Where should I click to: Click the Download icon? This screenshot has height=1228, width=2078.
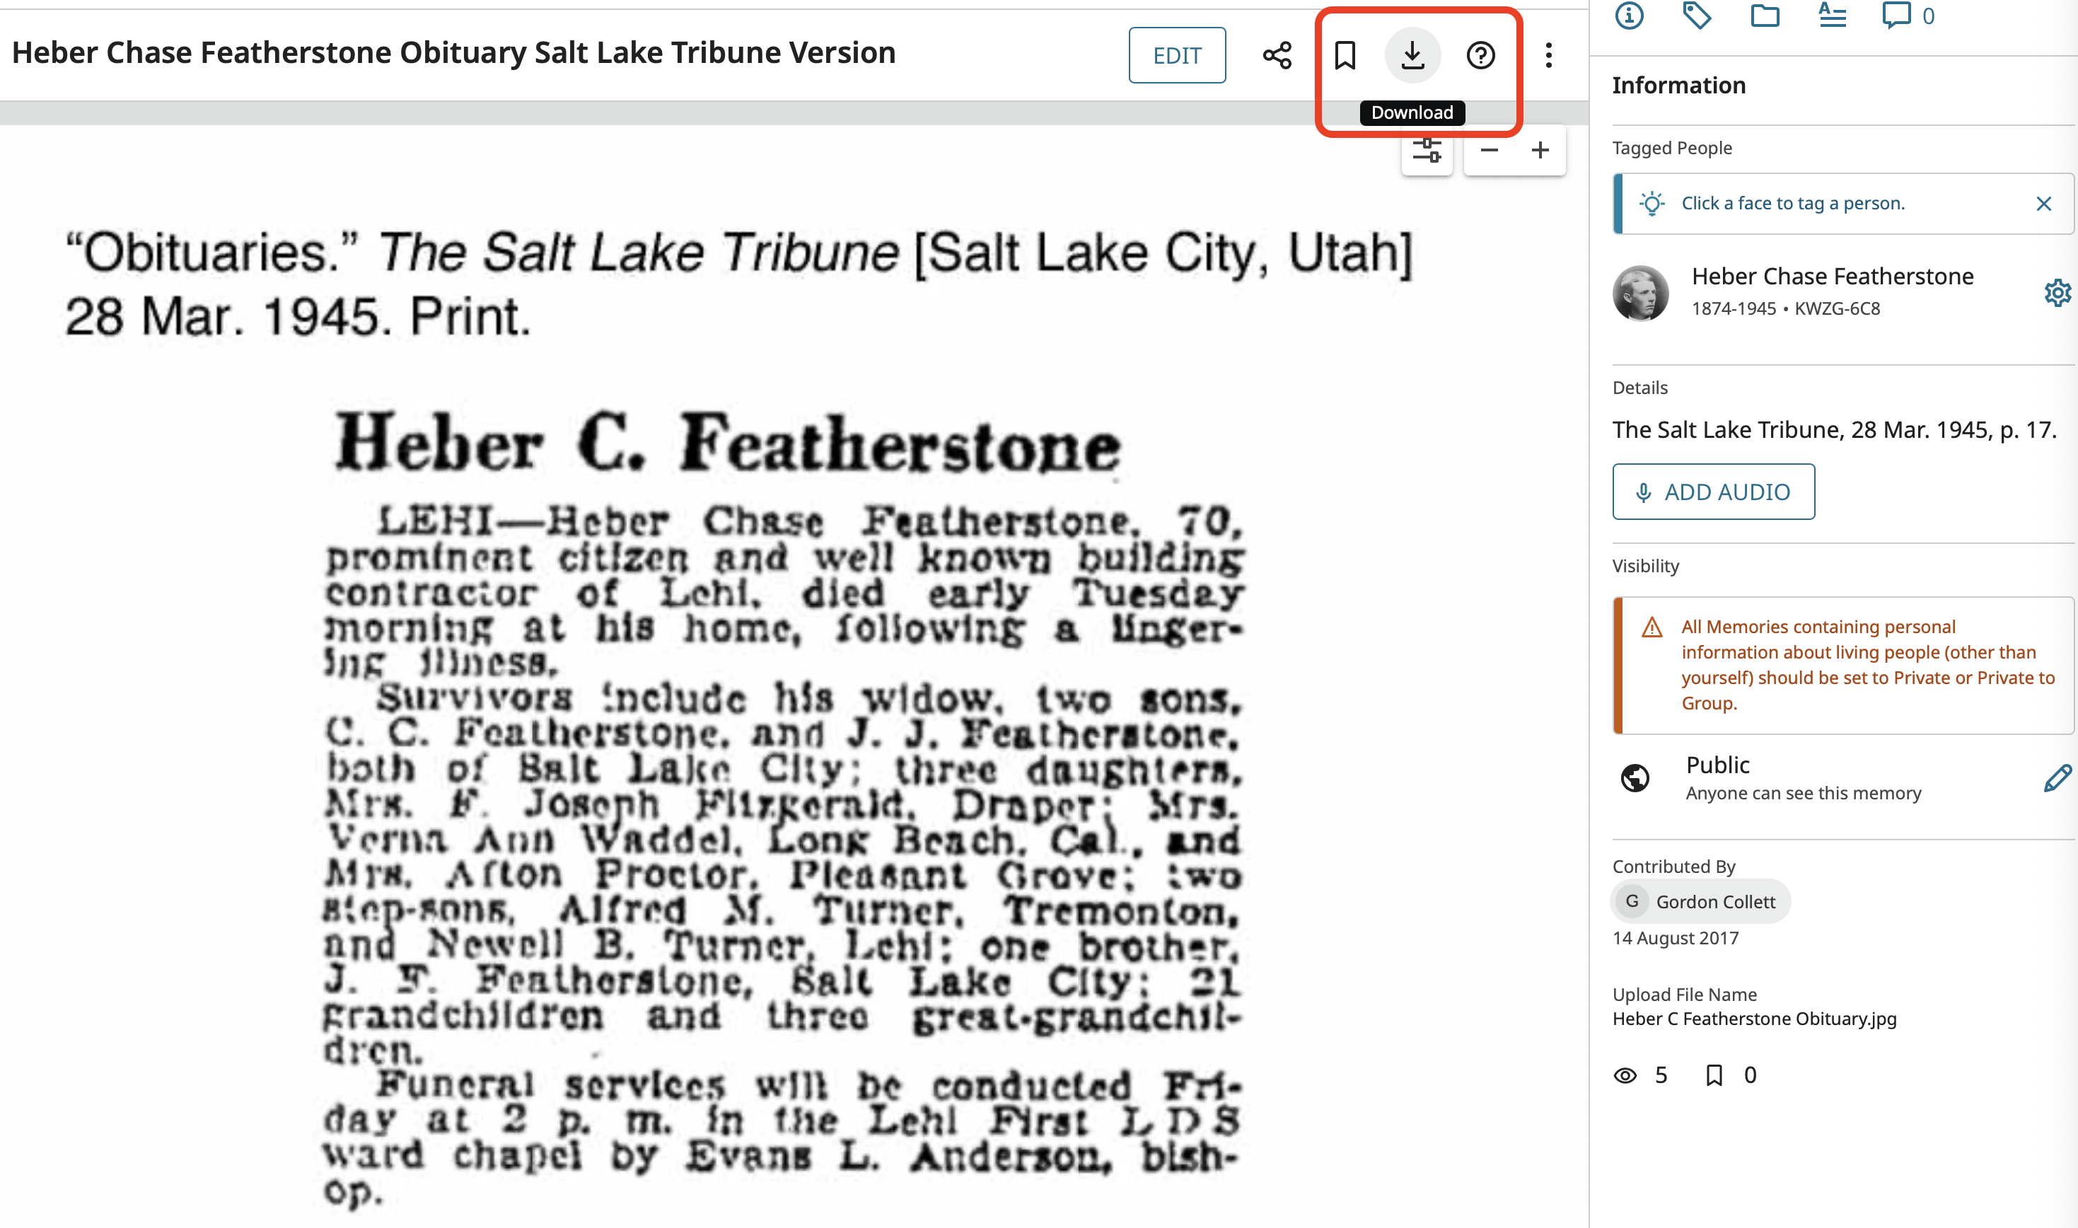(x=1412, y=55)
